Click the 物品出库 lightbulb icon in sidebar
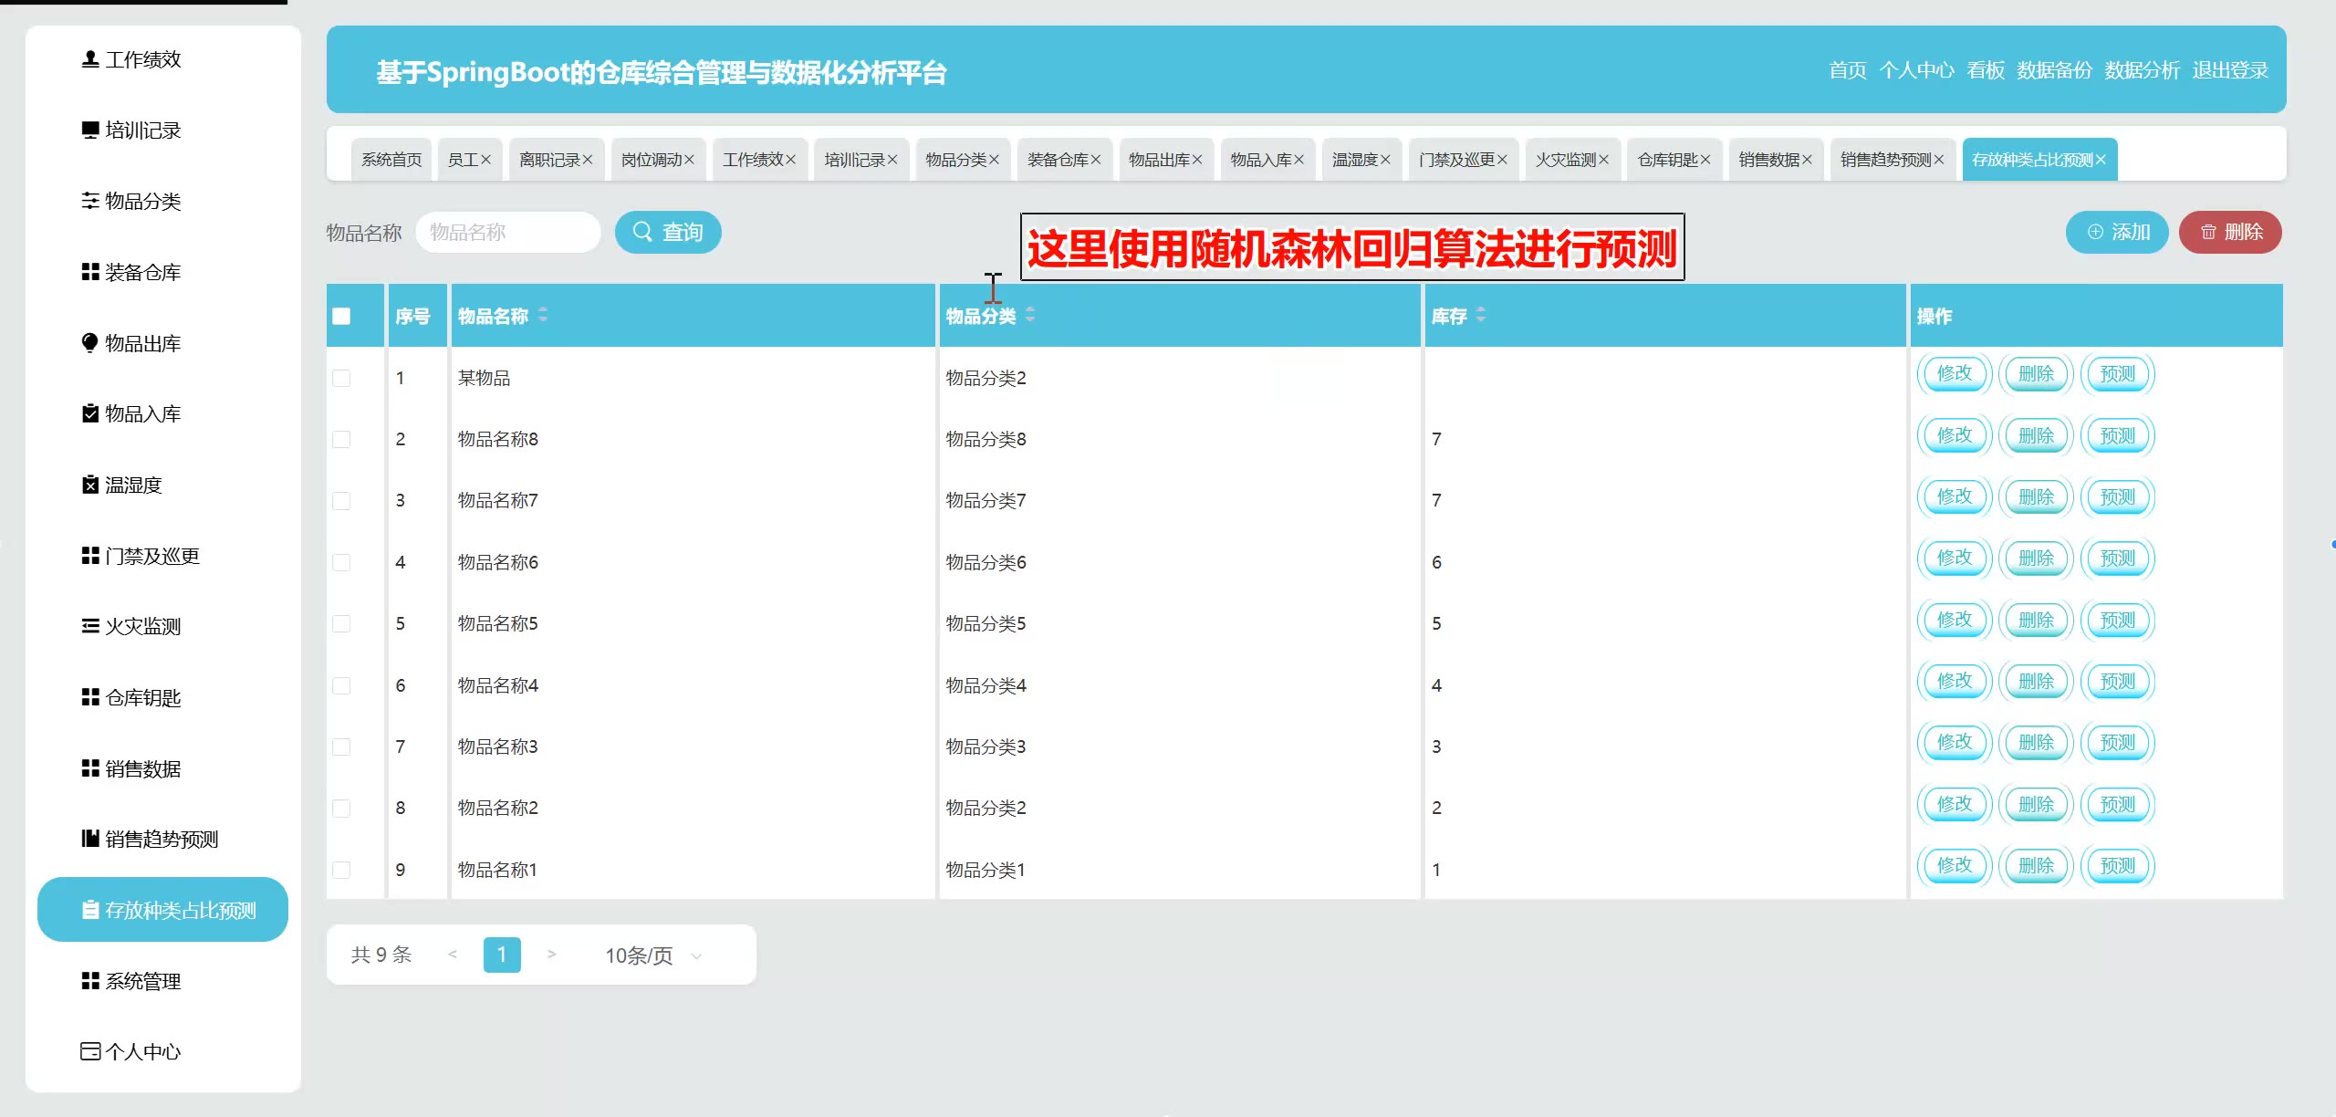The width and height of the screenshot is (2336, 1117). 89,343
